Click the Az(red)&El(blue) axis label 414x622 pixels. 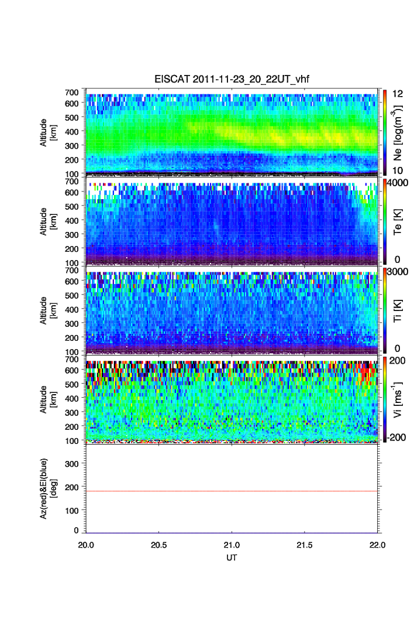47,488
